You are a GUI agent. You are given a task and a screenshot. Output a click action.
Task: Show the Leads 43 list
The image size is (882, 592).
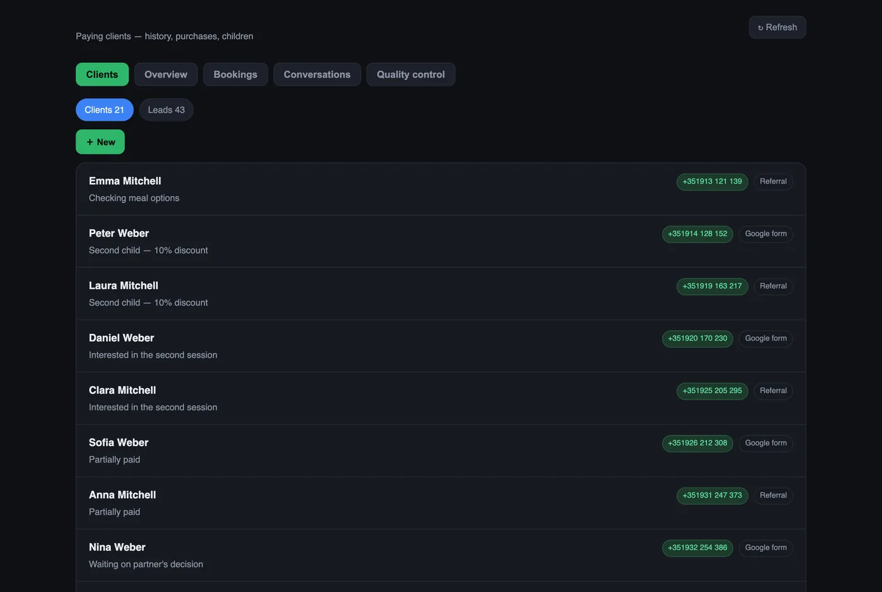166,109
